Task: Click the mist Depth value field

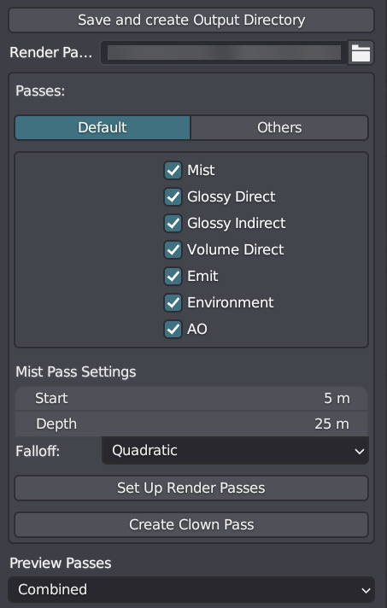Action: 191,424
